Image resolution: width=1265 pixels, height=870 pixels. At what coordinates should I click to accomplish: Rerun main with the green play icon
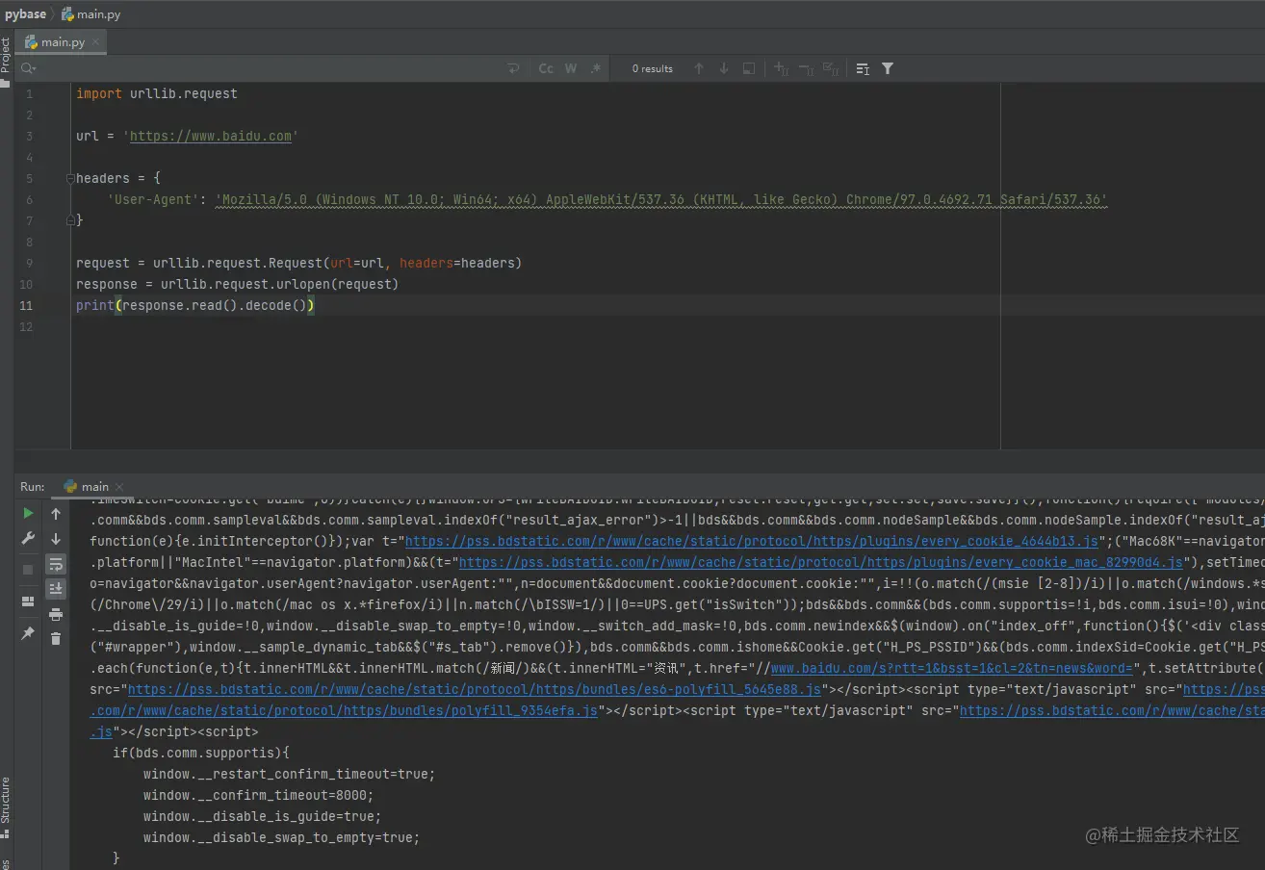tap(28, 514)
